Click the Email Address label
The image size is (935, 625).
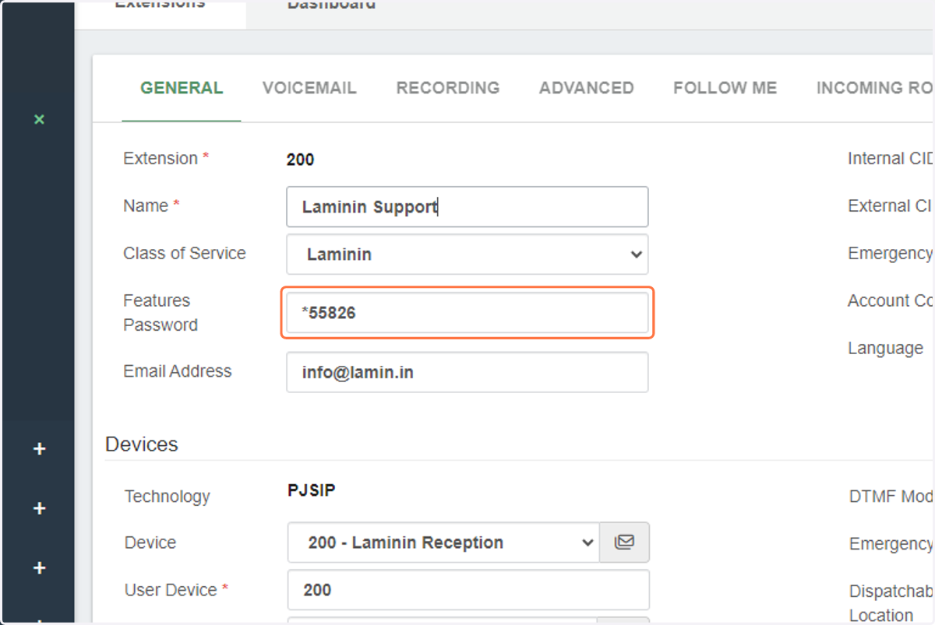coord(178,371)
